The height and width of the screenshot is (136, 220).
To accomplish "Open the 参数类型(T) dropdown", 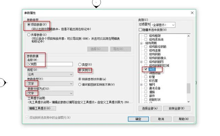I will pyautogui.click(x=50, y=84).
